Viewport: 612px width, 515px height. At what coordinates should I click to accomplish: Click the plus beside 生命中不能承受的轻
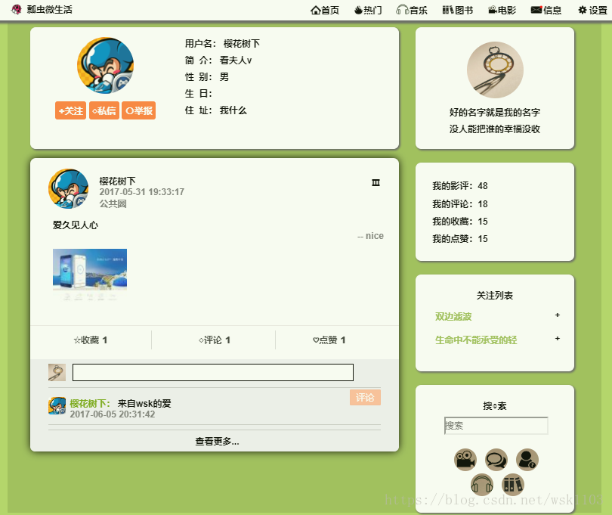[558, 338]
